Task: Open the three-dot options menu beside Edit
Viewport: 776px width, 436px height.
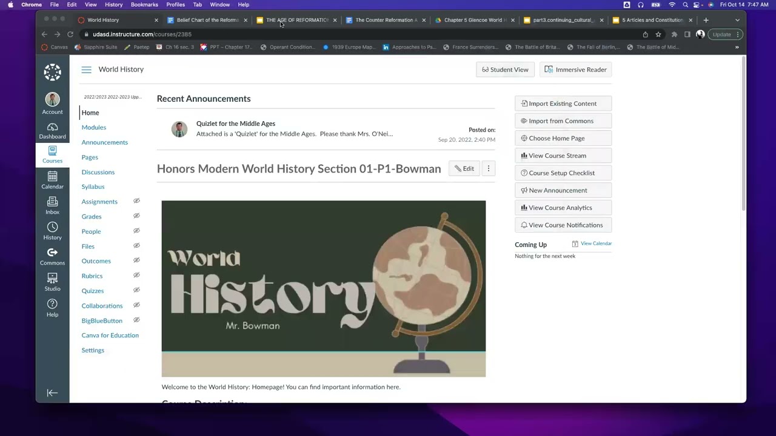Action: click(x=488, y=169)
